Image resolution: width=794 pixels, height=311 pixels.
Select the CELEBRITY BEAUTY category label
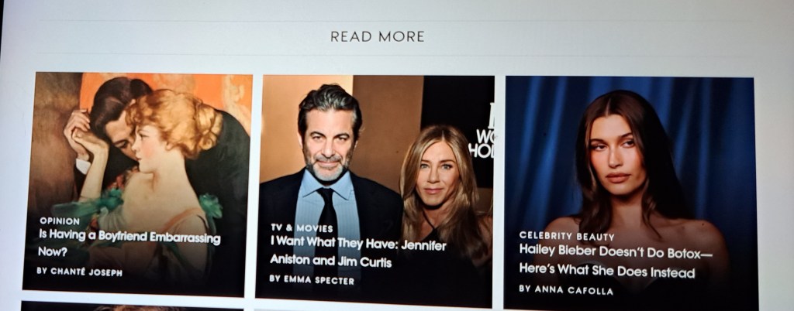tap(567, 236)
